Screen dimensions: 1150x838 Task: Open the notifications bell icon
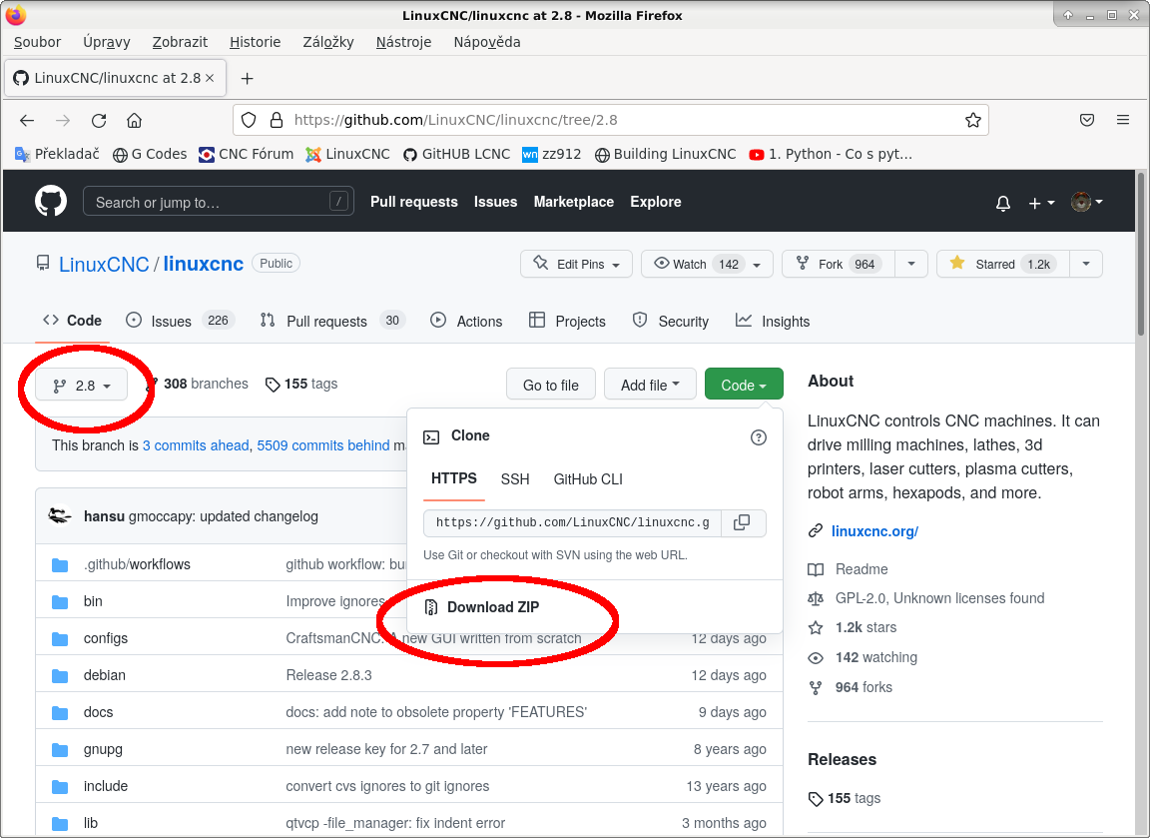tap(1003, 203)
